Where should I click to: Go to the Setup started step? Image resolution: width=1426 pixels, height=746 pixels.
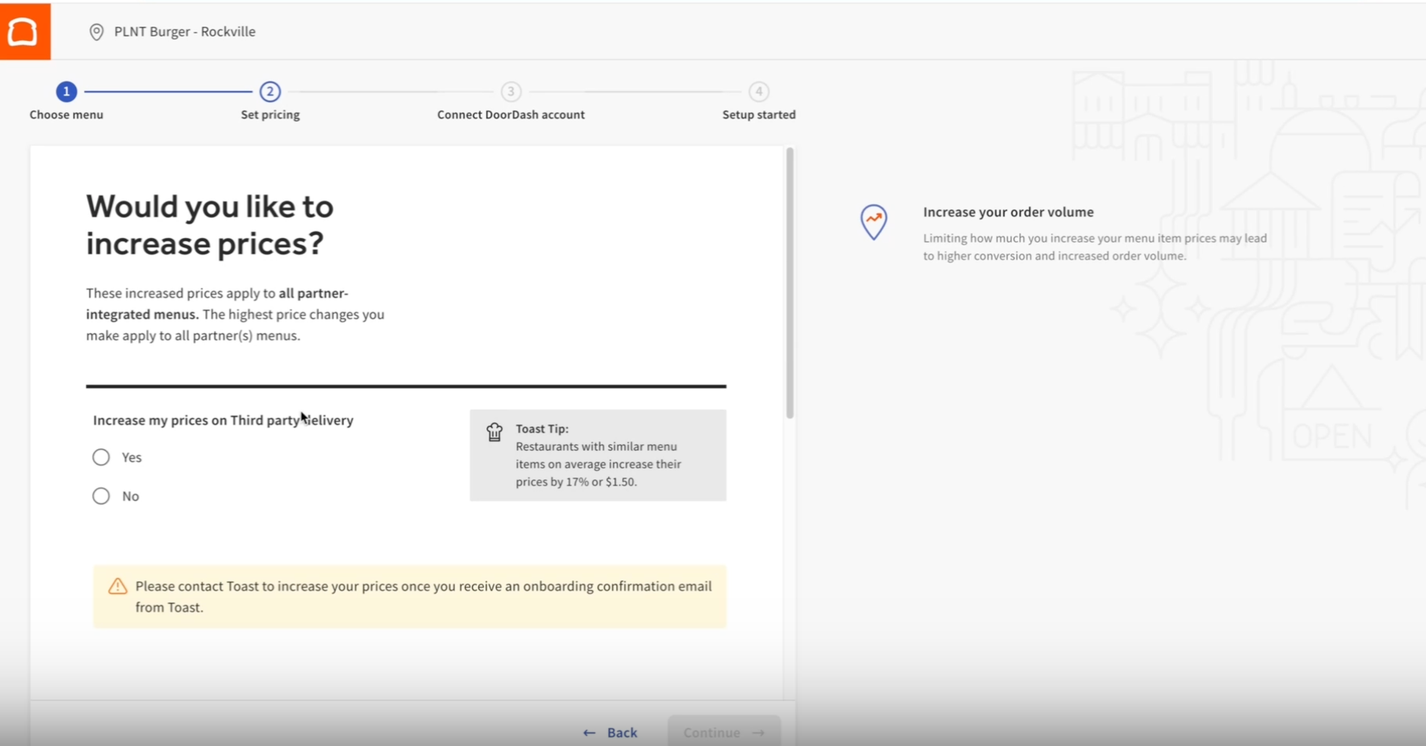point(759,115)
